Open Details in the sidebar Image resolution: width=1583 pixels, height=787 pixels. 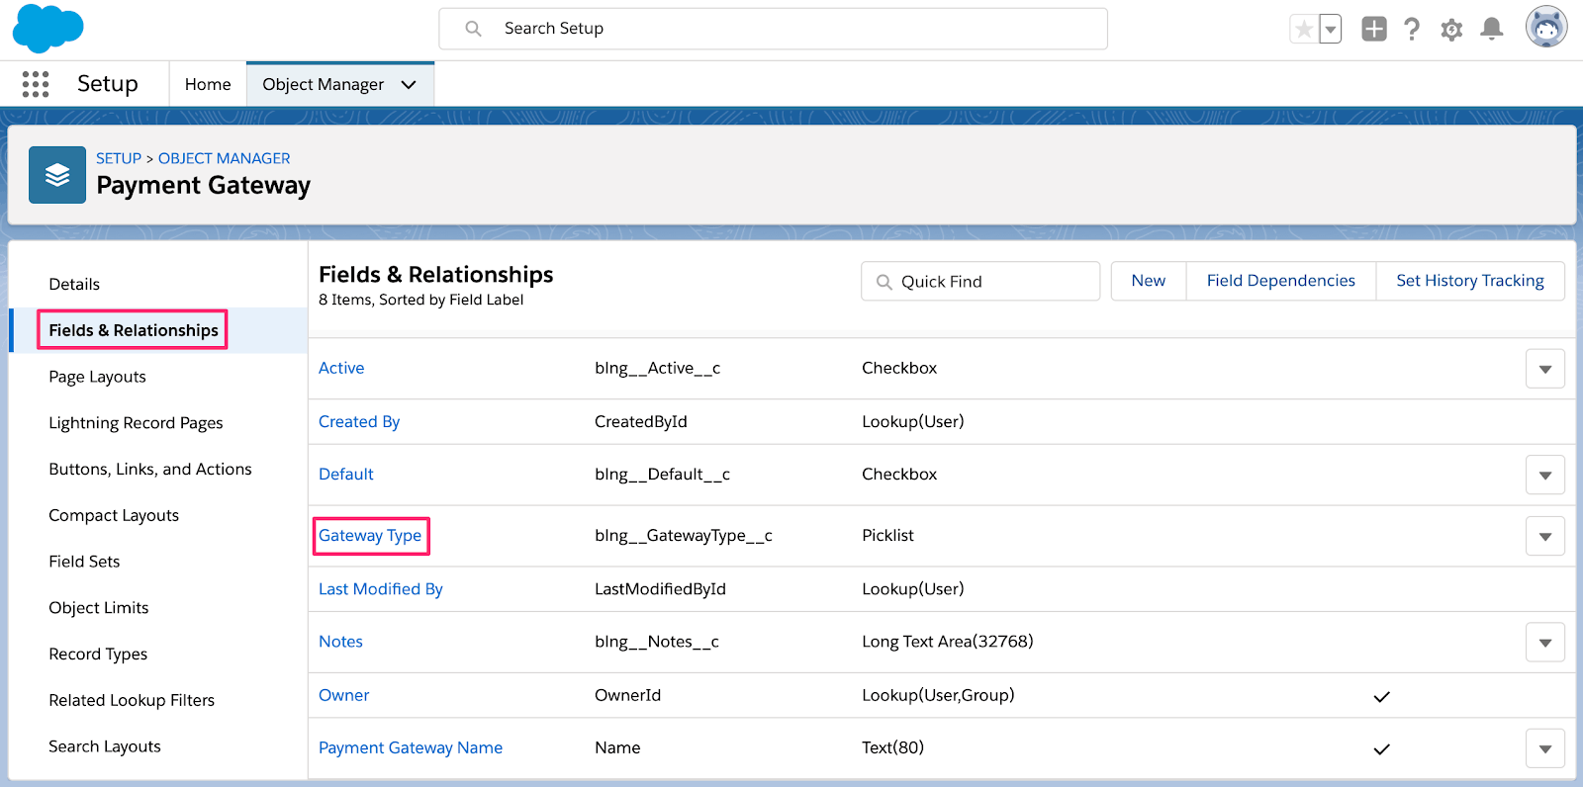[74, 285]
